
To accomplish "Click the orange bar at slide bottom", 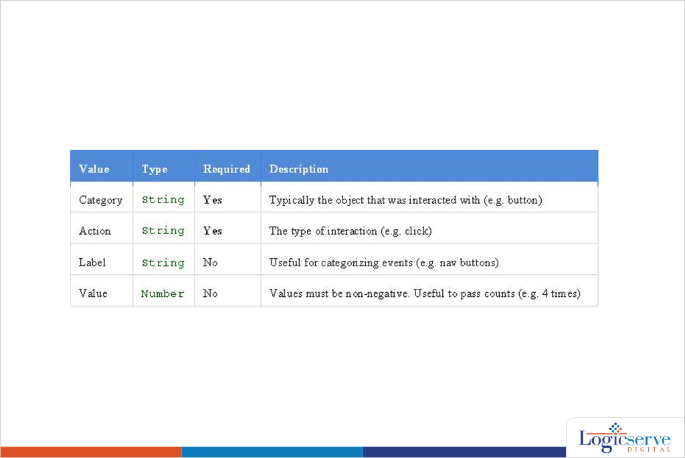I will point(91,452).
